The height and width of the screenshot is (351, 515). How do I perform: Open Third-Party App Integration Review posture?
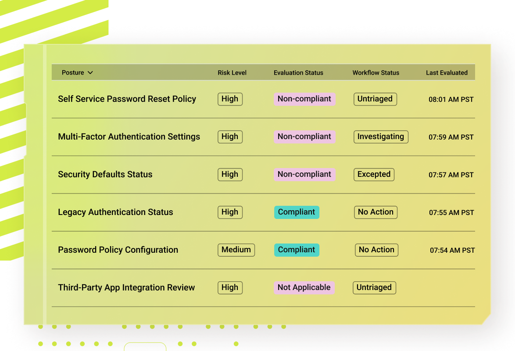(126, 287)
